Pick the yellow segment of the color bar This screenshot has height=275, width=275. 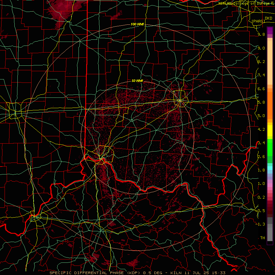[270, 131]
